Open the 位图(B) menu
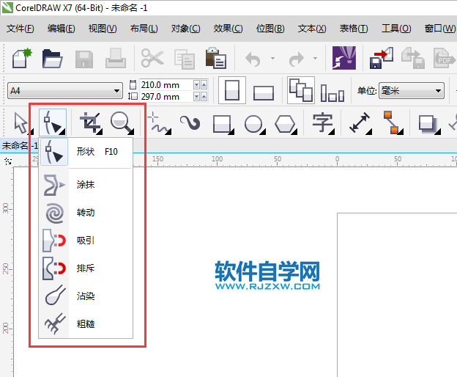The width and height of the screenshot is (457, 377). (270, 29)
